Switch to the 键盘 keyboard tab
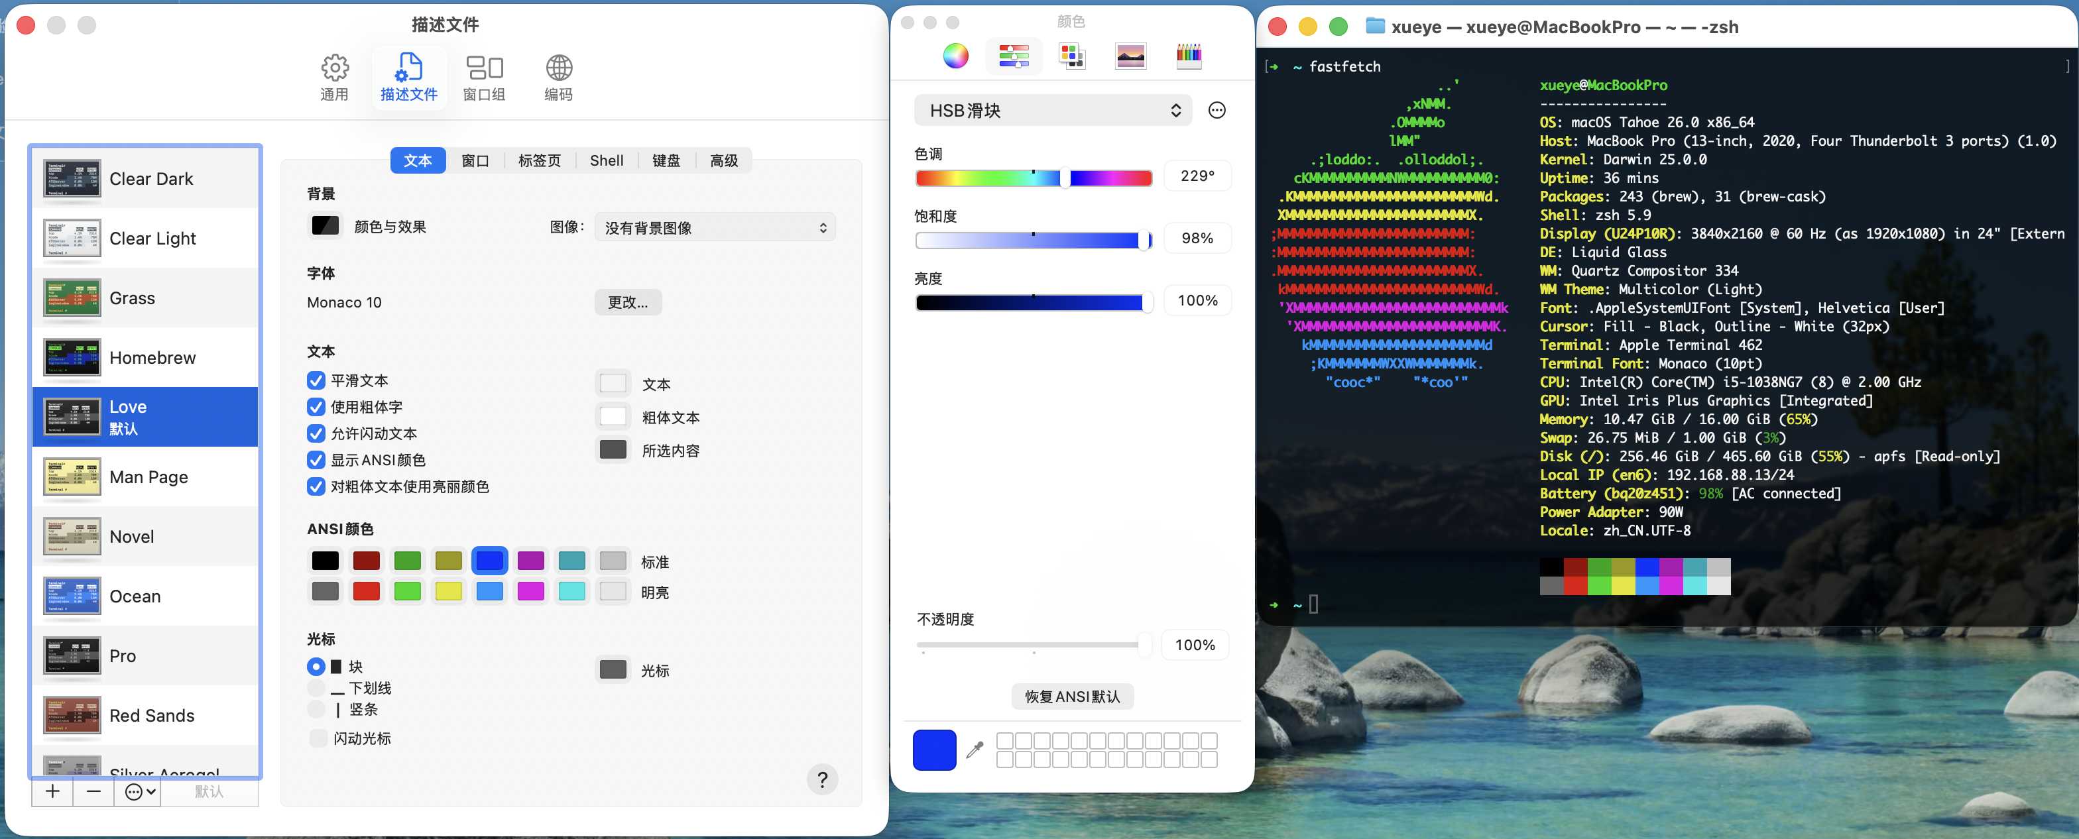This screenshot has height=839, width=2079. (666, 160)
